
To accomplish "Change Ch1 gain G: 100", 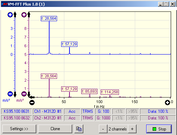I will point(103,111).
